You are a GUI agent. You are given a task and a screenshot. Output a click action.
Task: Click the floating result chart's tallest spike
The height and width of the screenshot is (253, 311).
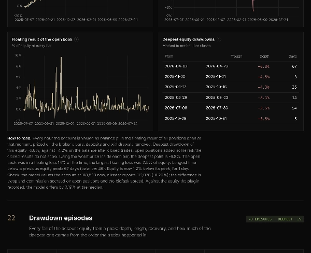[61, 58]
